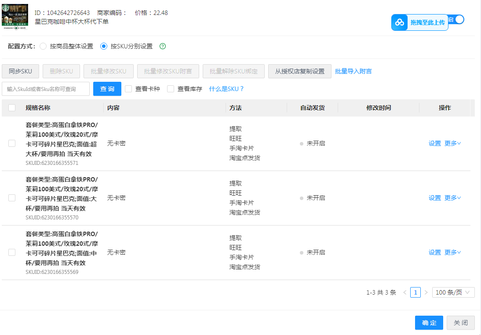Click the 同步SKU button
Image resolution: width=481 pixels, height=335 pixels.
pos(20,71)
